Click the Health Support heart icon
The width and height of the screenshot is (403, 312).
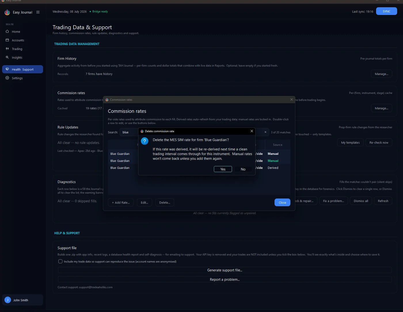7,69
